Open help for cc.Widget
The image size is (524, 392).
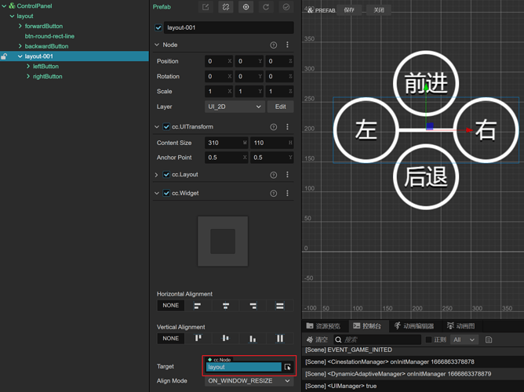(x=273, y=194)
